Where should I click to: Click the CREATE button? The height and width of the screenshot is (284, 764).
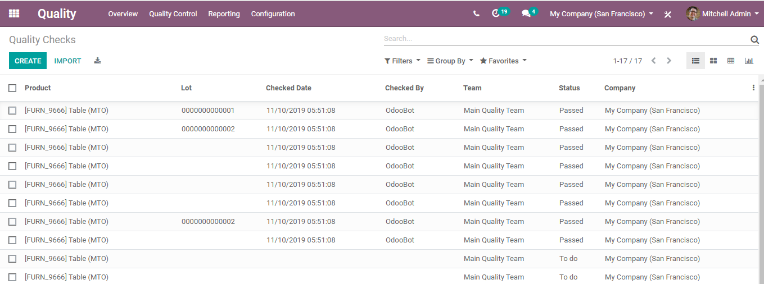[28, 61]
